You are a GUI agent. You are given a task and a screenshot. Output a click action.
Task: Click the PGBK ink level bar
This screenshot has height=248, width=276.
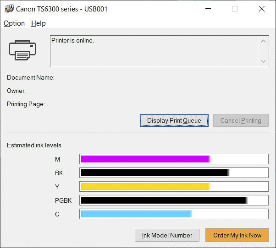(x=174, y=200)
